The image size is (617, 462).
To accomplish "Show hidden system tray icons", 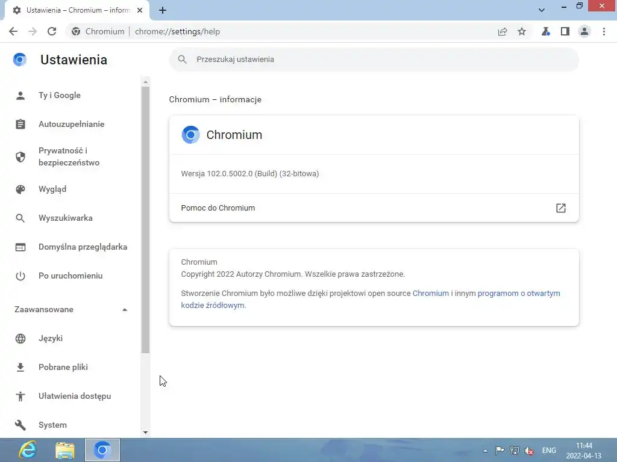I will 485,451.
